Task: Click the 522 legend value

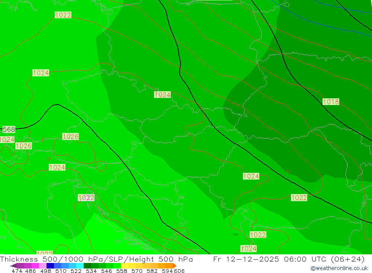Action: (x=76, y=271)
